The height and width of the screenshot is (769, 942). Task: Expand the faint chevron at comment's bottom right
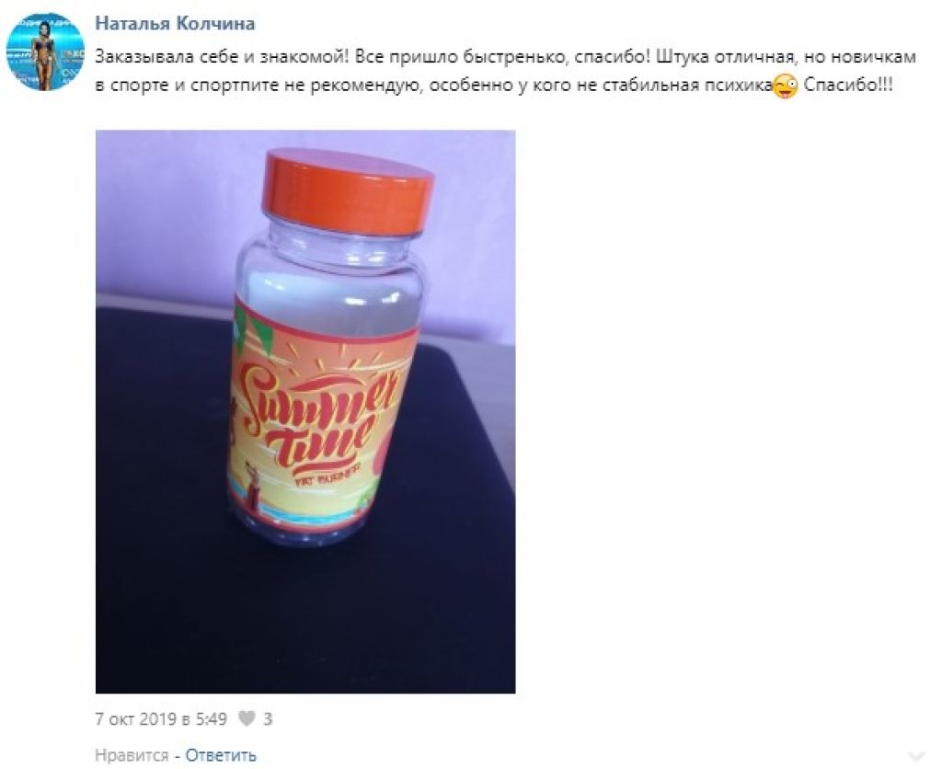(x=917, y=756)
